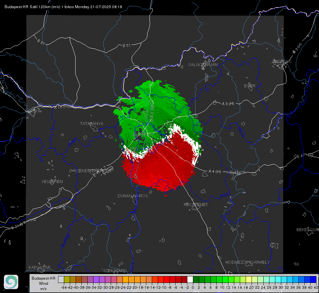Select the SALGÓTARJÁN city label
319x293 pixels.
tap(203, 65)
